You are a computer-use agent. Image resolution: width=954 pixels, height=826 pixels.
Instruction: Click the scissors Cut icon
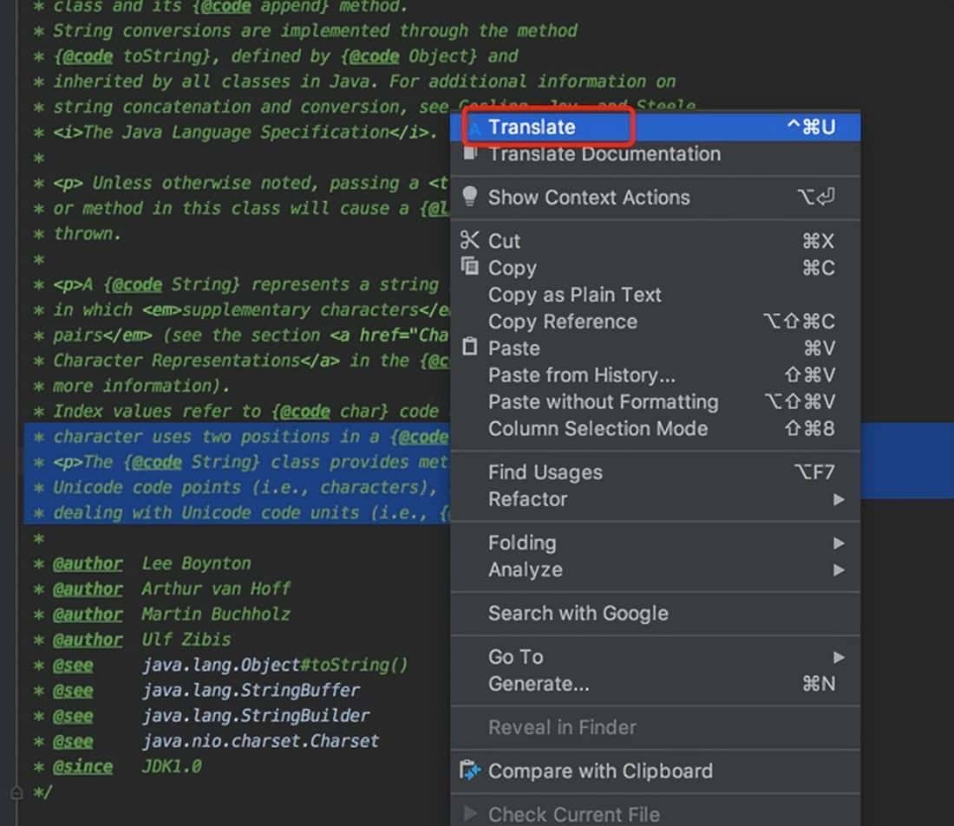pyautogui.click(x=470, y=241)
